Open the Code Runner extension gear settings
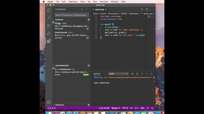The image size is (204, 114). 87,38
